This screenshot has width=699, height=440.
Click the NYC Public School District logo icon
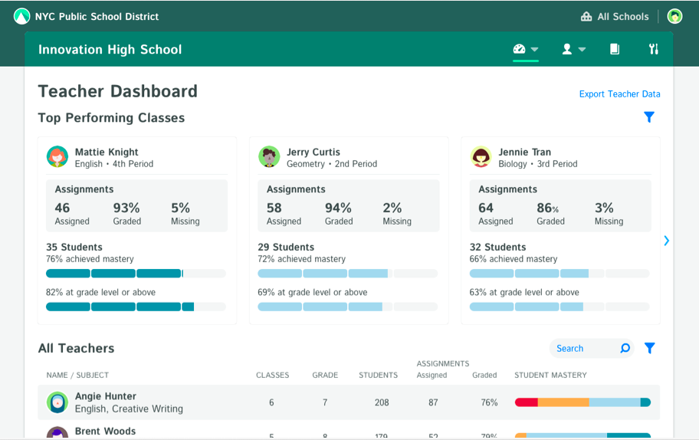pyautogui.click(x=21, y=16)
